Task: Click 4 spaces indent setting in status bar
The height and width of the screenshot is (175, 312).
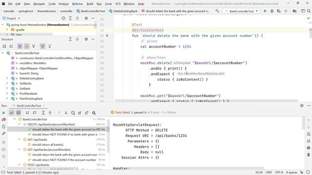Action: point(292,173)
